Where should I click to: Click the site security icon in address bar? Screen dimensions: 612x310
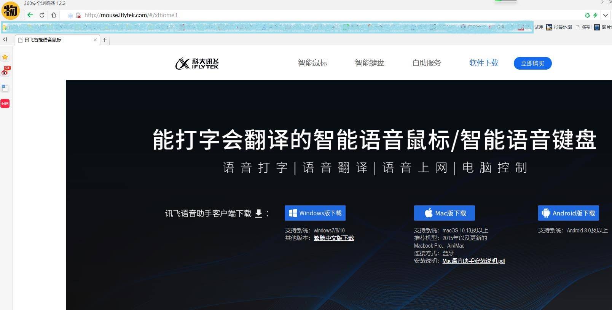[x=78, y=16]
